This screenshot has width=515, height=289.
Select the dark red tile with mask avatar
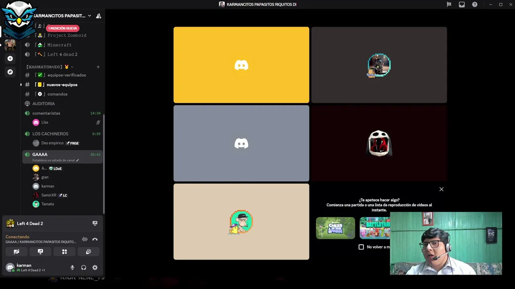[x=379, y=143]
